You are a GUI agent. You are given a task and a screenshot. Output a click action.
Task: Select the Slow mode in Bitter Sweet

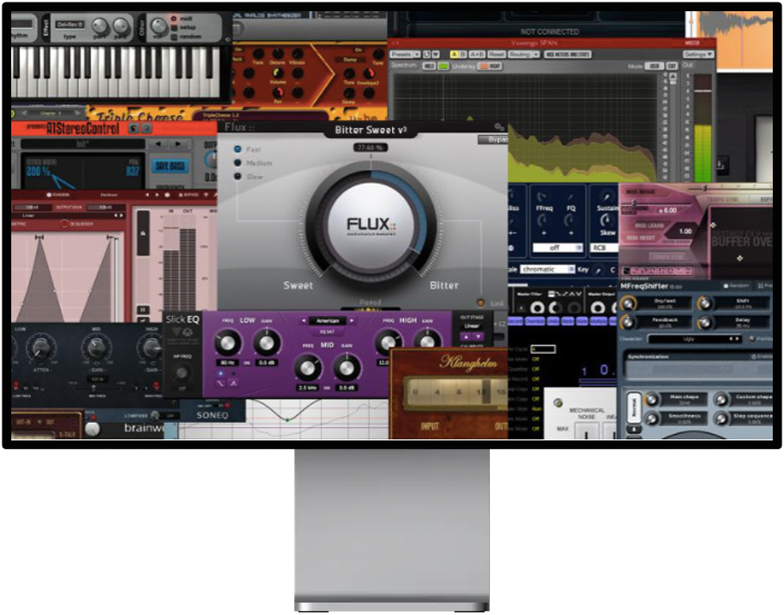tap(237, 176)
